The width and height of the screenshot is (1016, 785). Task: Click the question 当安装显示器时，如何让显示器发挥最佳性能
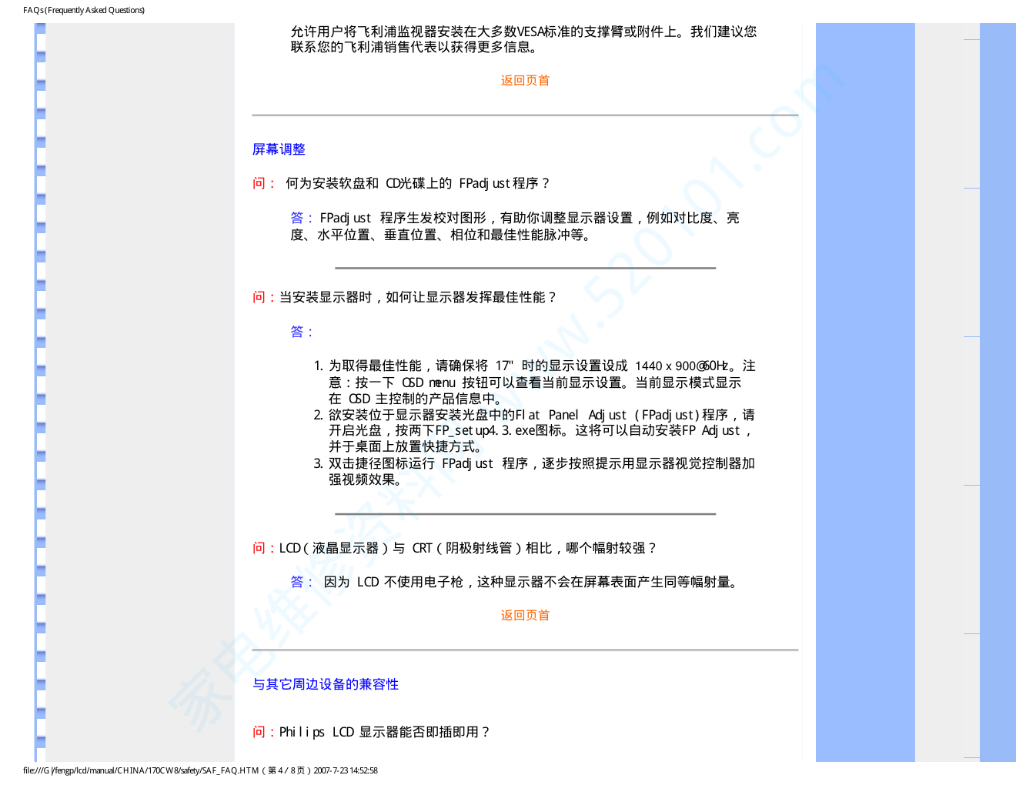[404, 297]
